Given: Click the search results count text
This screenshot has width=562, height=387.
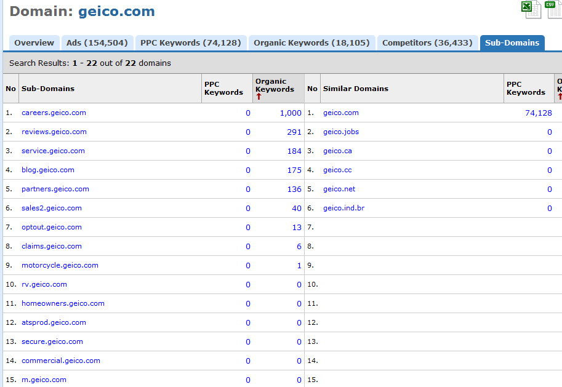Looking at the screenshot, I should pyautogui.click(x=90, y=63).
